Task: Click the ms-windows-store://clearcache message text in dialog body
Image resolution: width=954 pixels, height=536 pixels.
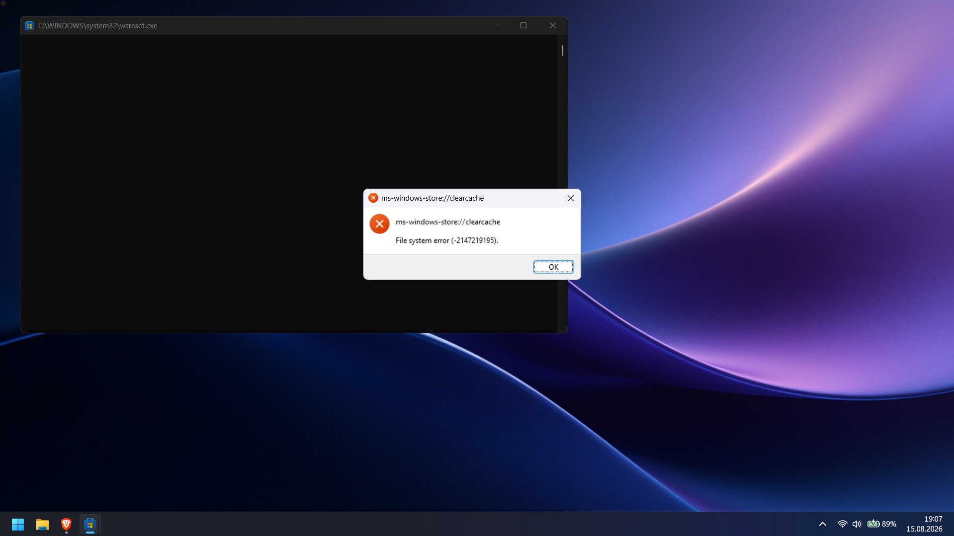Action: 448,222
